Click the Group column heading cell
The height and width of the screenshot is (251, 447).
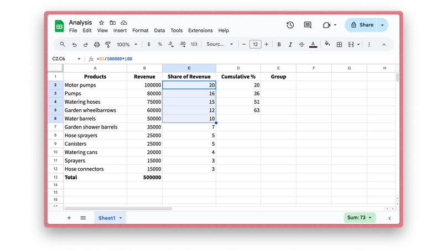(278, 77)
